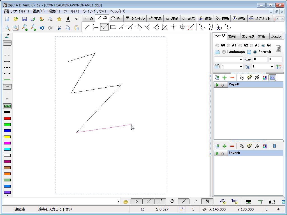Toggle the thin line width button
The width and height of the screenshot is (287, 215).
click(x=7, y=87)
